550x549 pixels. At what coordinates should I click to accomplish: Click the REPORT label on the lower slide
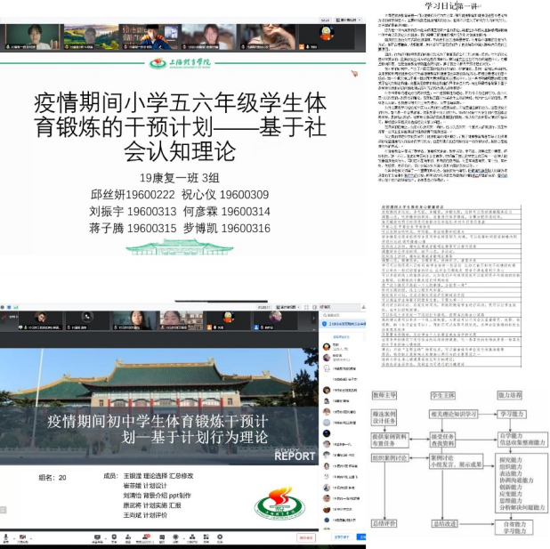294,456
